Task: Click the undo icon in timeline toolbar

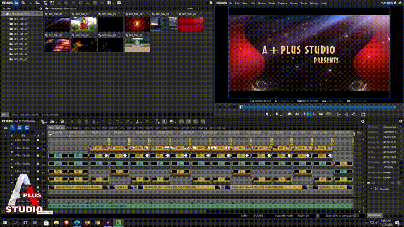Action: coord(117,122)
